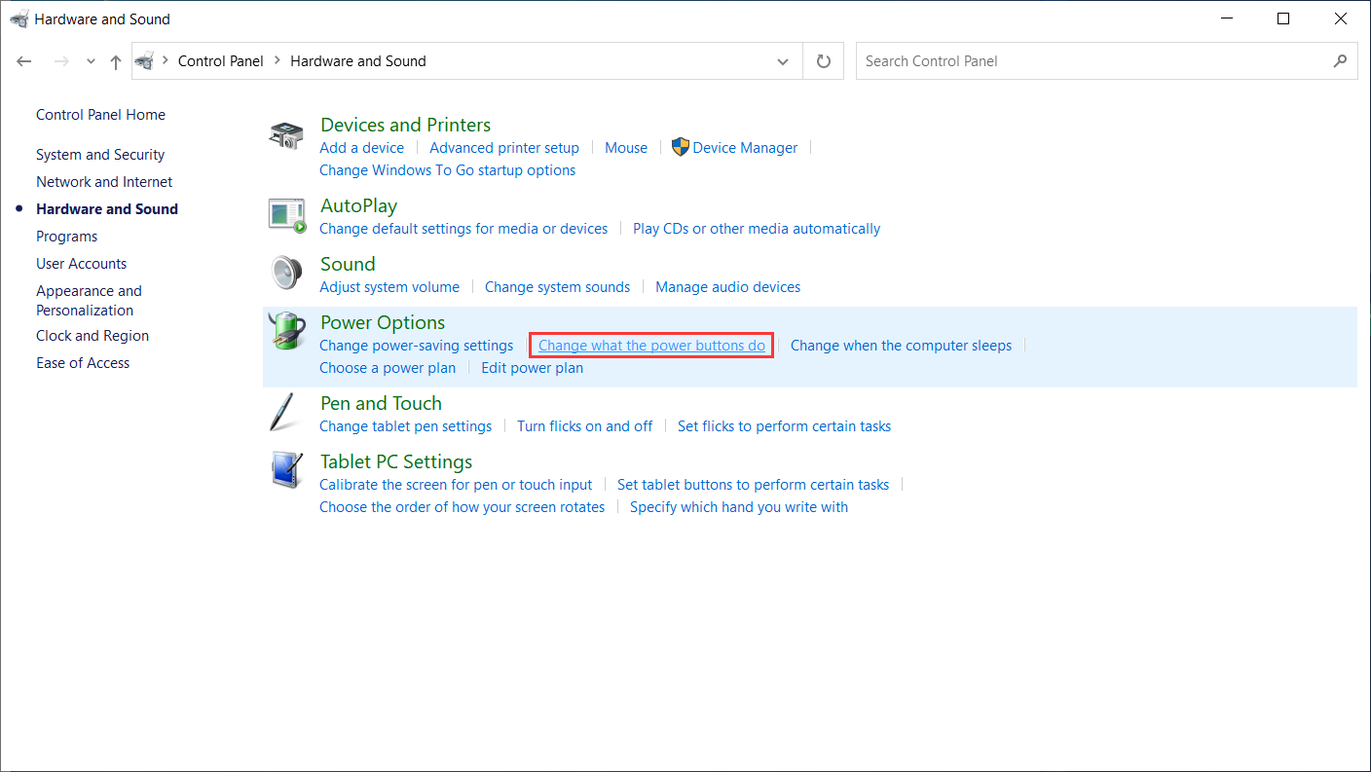Viewport: 1371px width, 772px height.
Task: Open the AutoPlay category icon
Action: point(286,216)
